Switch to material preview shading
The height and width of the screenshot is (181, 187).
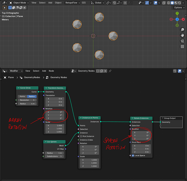(x=176, y=3)
